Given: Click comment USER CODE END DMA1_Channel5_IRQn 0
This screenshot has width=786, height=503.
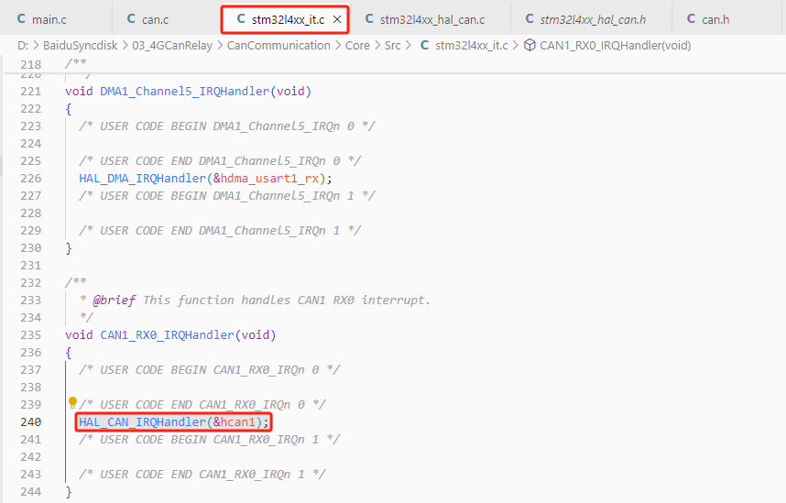Looking at the screenshot, I should (x=220, y=161).
